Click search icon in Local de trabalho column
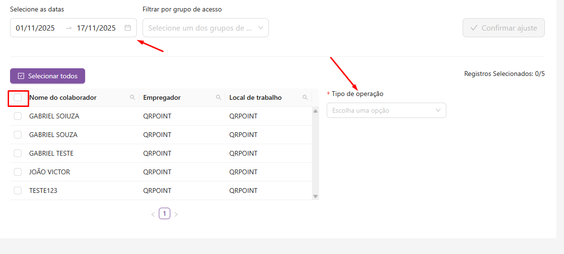The height and width of the screenshot is (254, 564). tap(305, 97)
